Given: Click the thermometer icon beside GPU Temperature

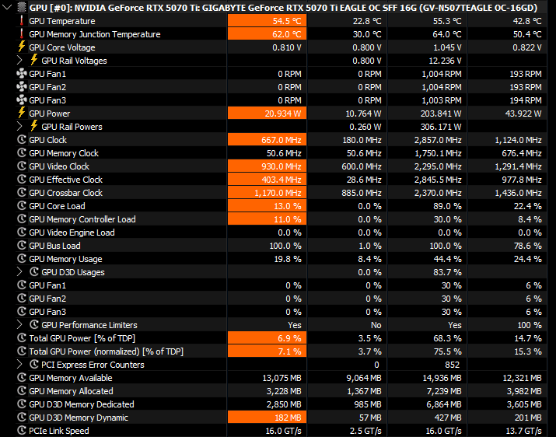Looking at the screenshot, I should (21, 21).
